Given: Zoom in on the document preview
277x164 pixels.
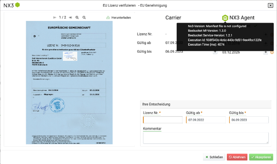Looking at the screenshot, I should point(77,17).
